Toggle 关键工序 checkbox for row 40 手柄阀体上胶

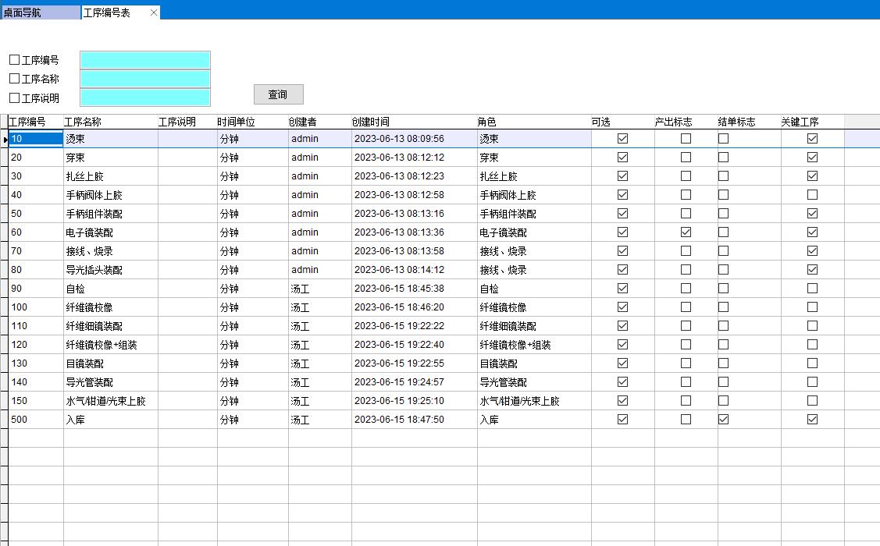point(812,195)
